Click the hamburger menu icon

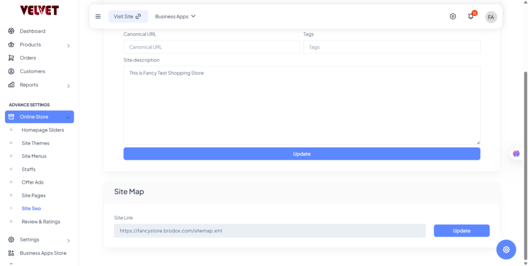tap(98, 17)
